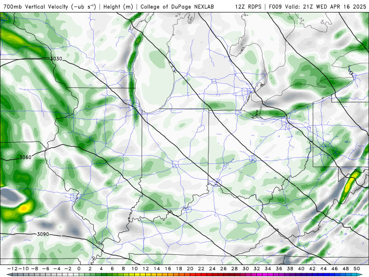Viewport: 369px width, 277px height.
Task: Click the 36 value on the color scale
Action: coord(279,269)
